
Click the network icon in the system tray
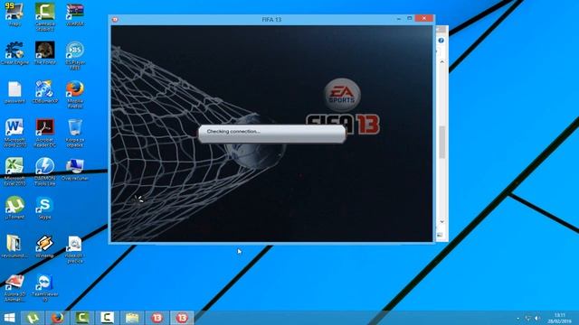(x=528, y=318)
